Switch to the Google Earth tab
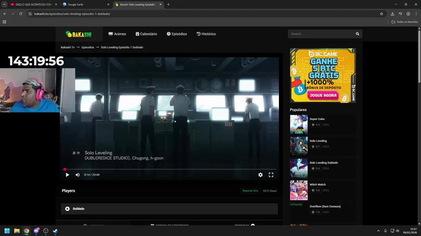The image size is (421, 236). 86,5
